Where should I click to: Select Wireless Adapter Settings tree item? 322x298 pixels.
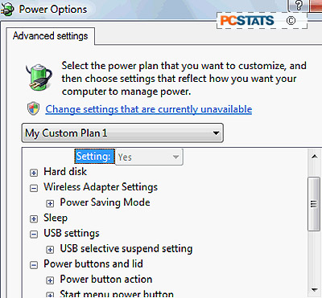[101, 187]
